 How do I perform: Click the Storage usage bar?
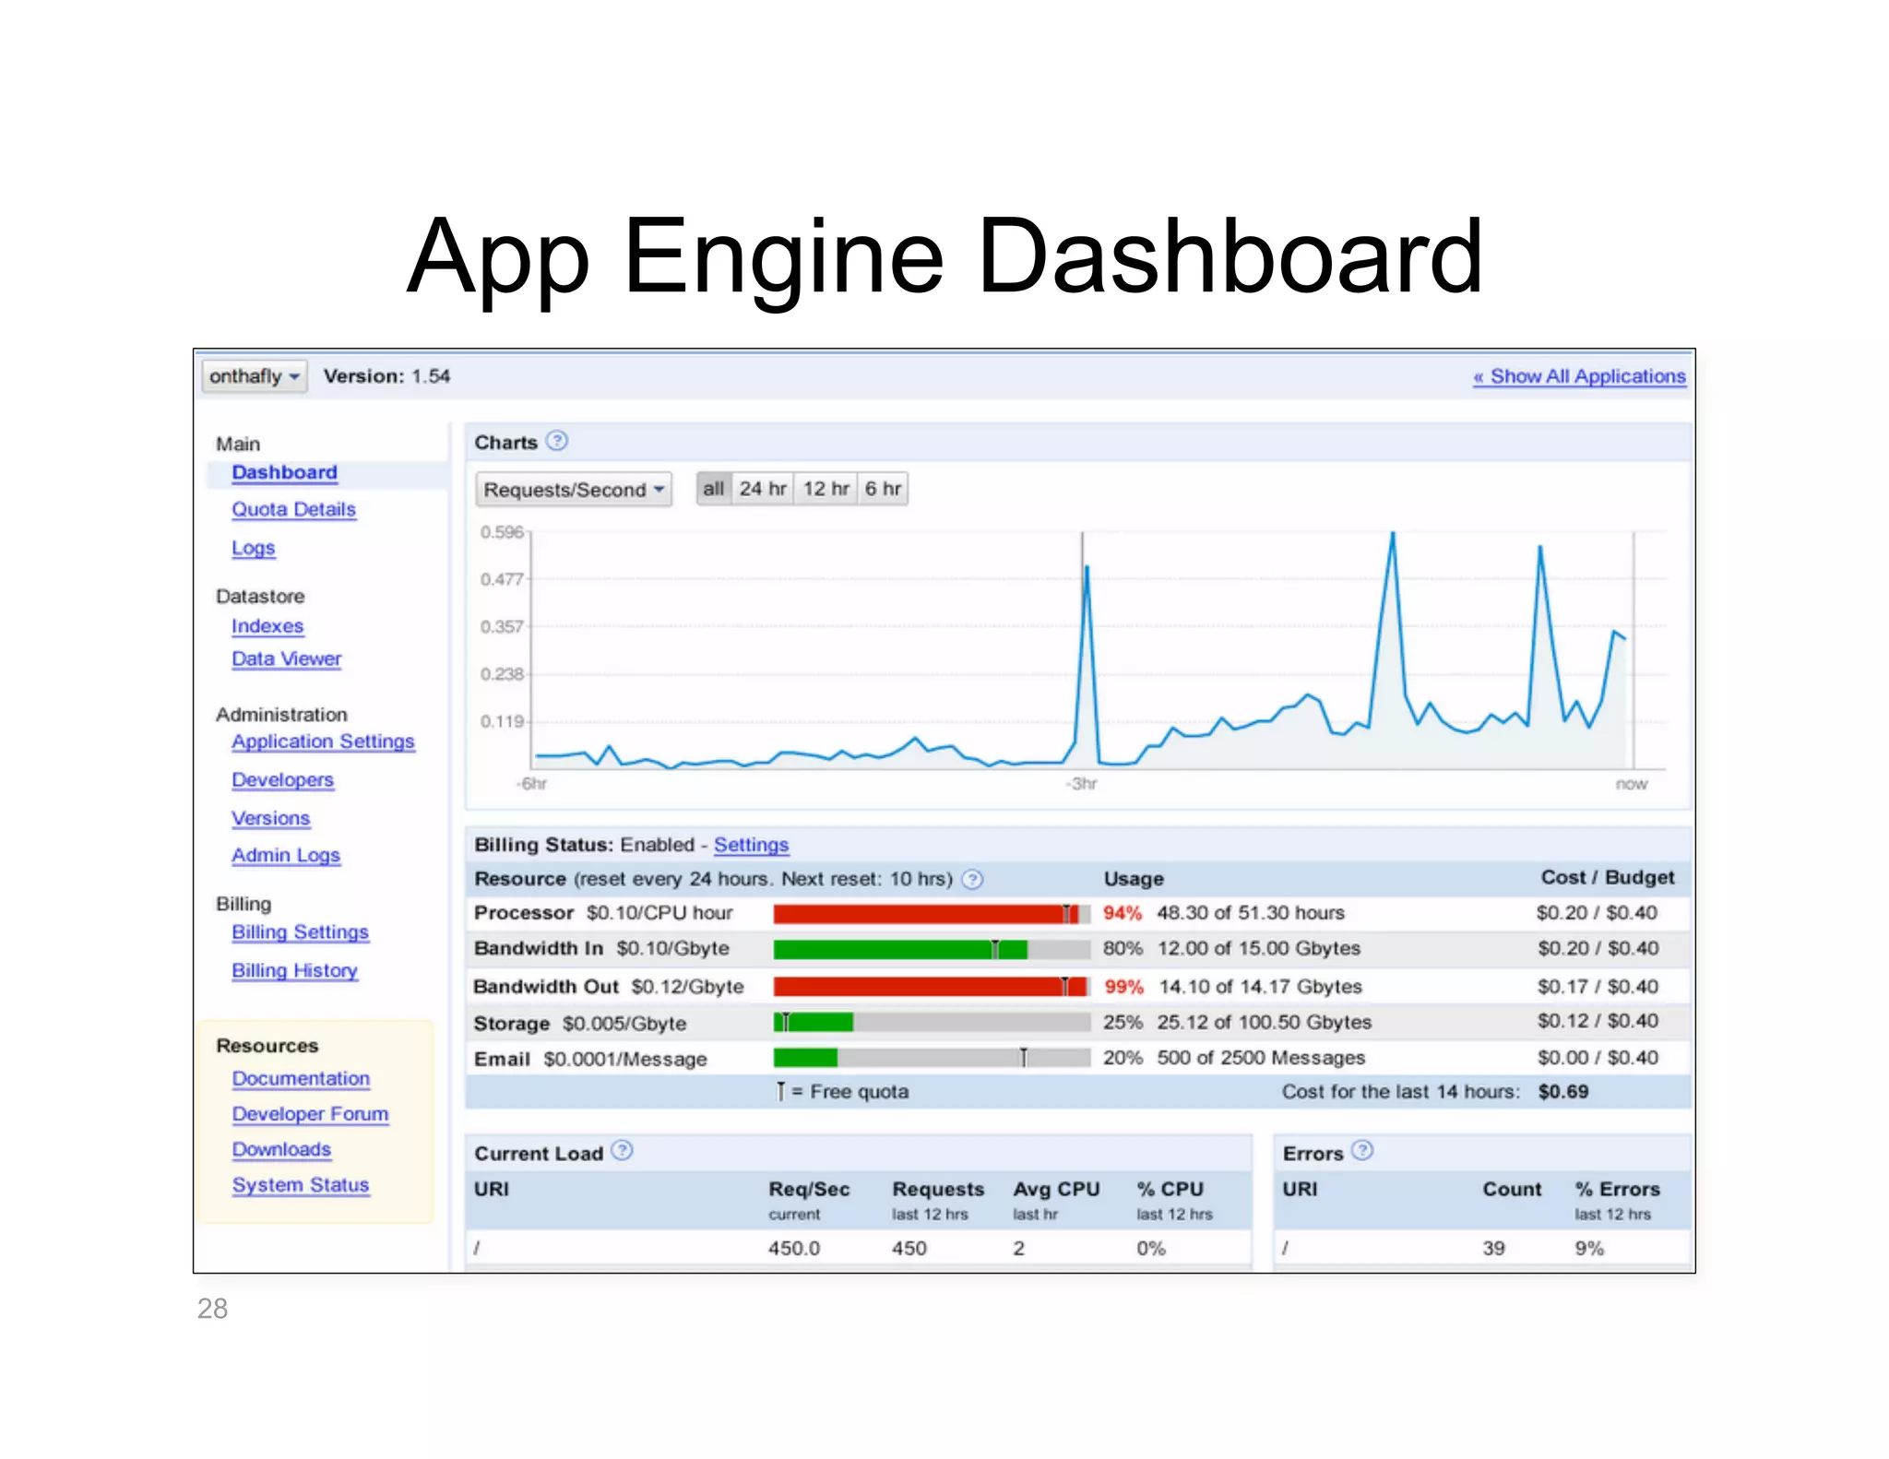tap(932, 1022)
